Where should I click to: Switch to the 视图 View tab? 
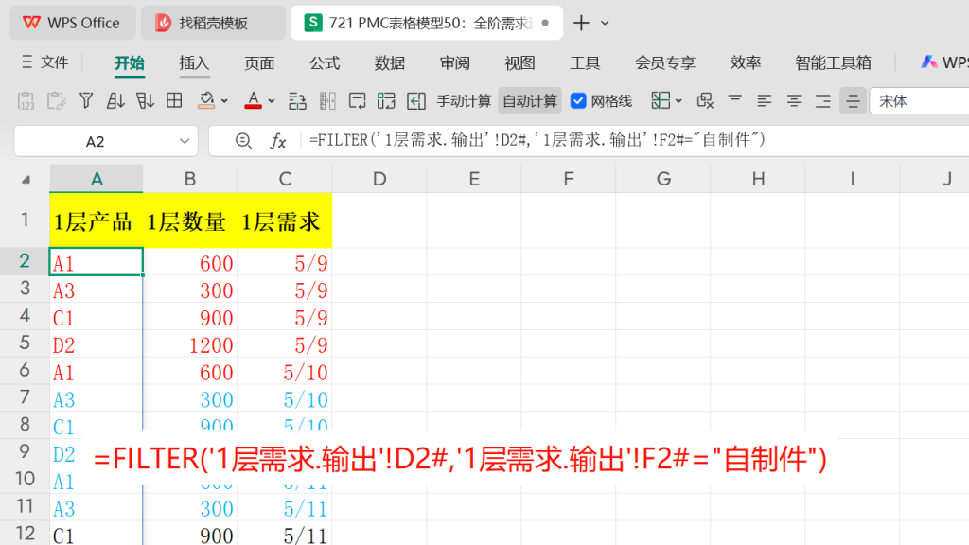tap(520, 63)
